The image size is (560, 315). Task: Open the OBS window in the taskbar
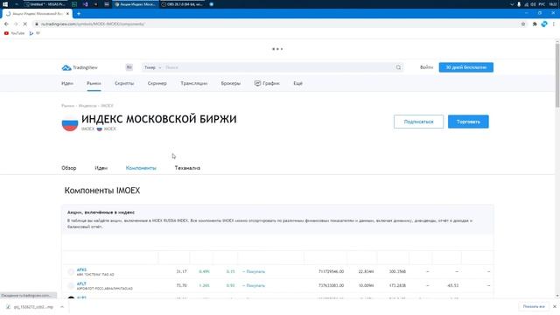click(x=182, y=4)
